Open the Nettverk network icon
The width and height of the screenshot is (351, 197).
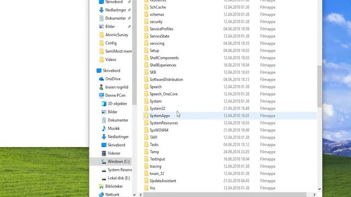[101, 195]
